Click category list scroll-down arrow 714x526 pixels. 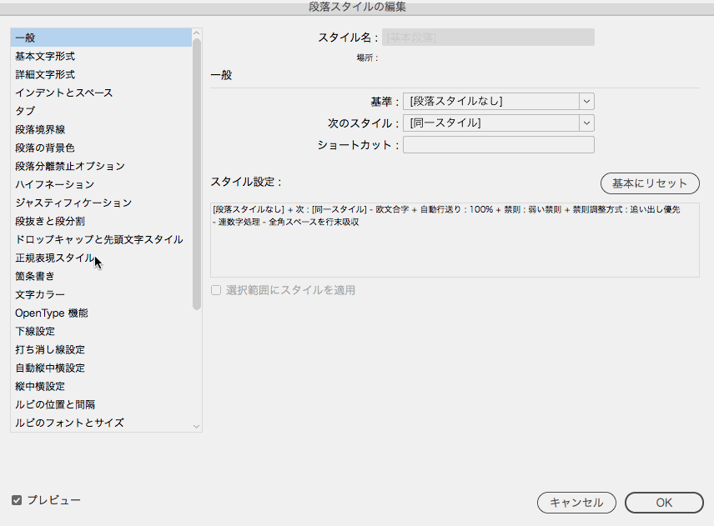(197, 426)
